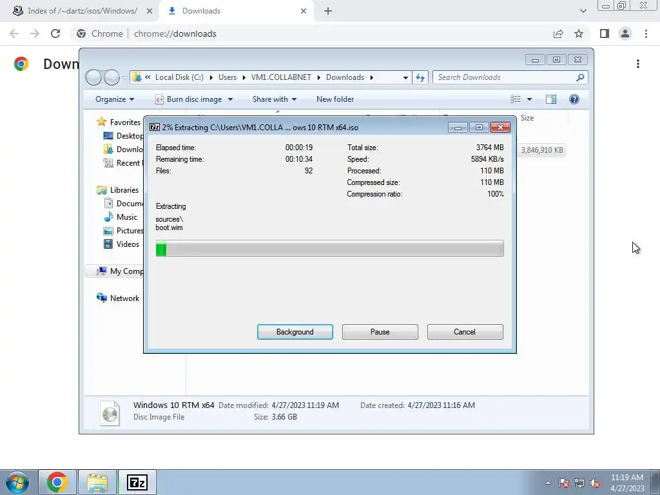660x495 pixels.
Task: Reload the Chrome page
Action: 55,34
